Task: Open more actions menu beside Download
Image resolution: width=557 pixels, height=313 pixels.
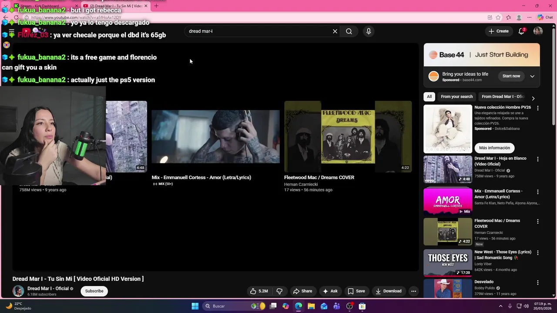Action: pyautogui.click(x=414, y=291)
